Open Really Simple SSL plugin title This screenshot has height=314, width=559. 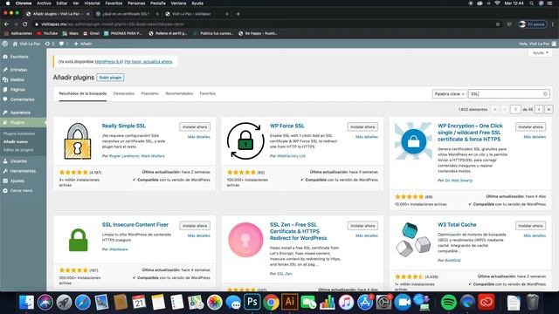pos(124,126)
